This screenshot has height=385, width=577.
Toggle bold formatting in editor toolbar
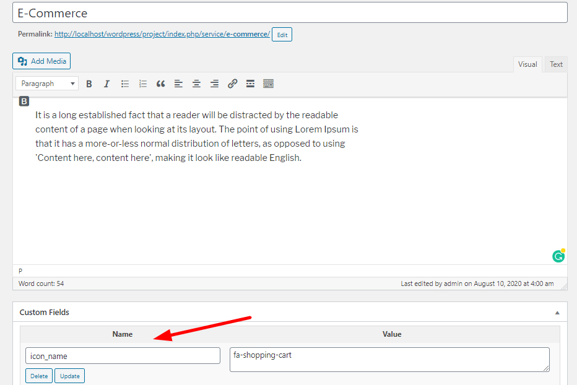coord(89,84)
